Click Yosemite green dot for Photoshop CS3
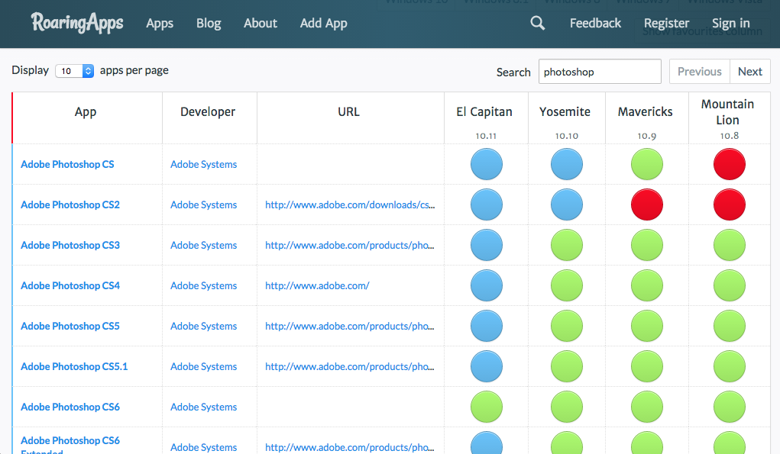The image size is (780, 454). (x=567, y=245)
